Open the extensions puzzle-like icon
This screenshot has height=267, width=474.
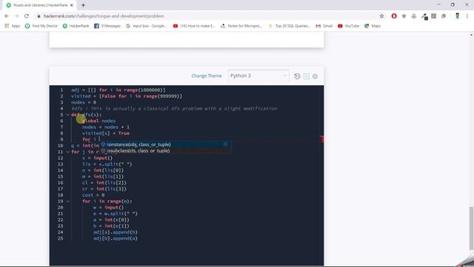coord(444,16)
